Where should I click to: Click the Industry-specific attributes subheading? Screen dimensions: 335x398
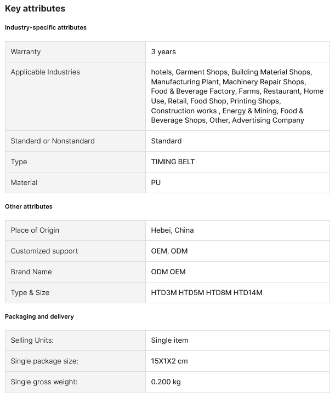46,27
